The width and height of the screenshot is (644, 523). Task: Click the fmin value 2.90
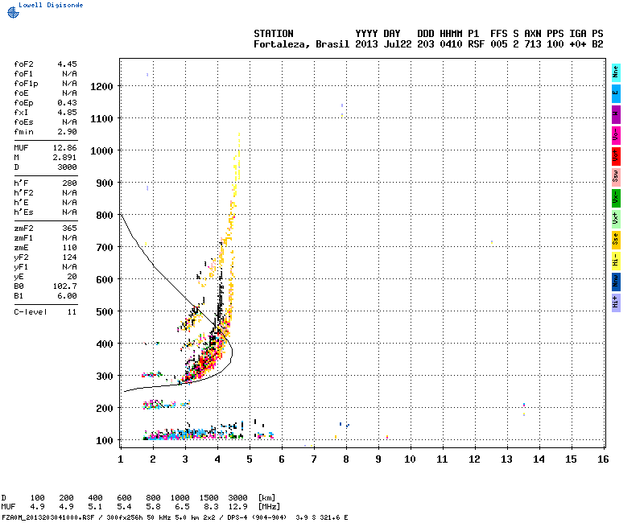67,132
